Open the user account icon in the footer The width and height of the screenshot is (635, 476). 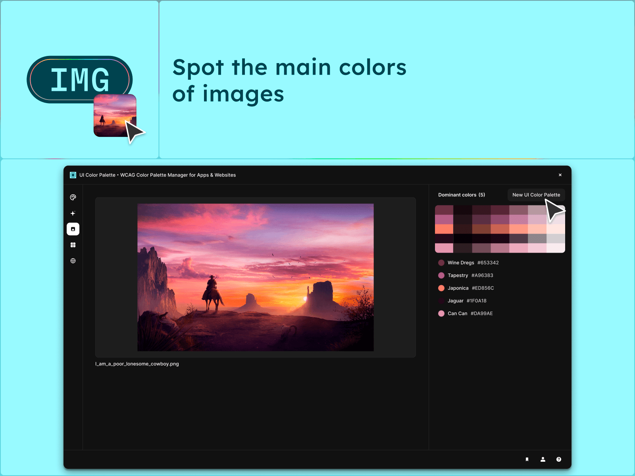[543, 459]
